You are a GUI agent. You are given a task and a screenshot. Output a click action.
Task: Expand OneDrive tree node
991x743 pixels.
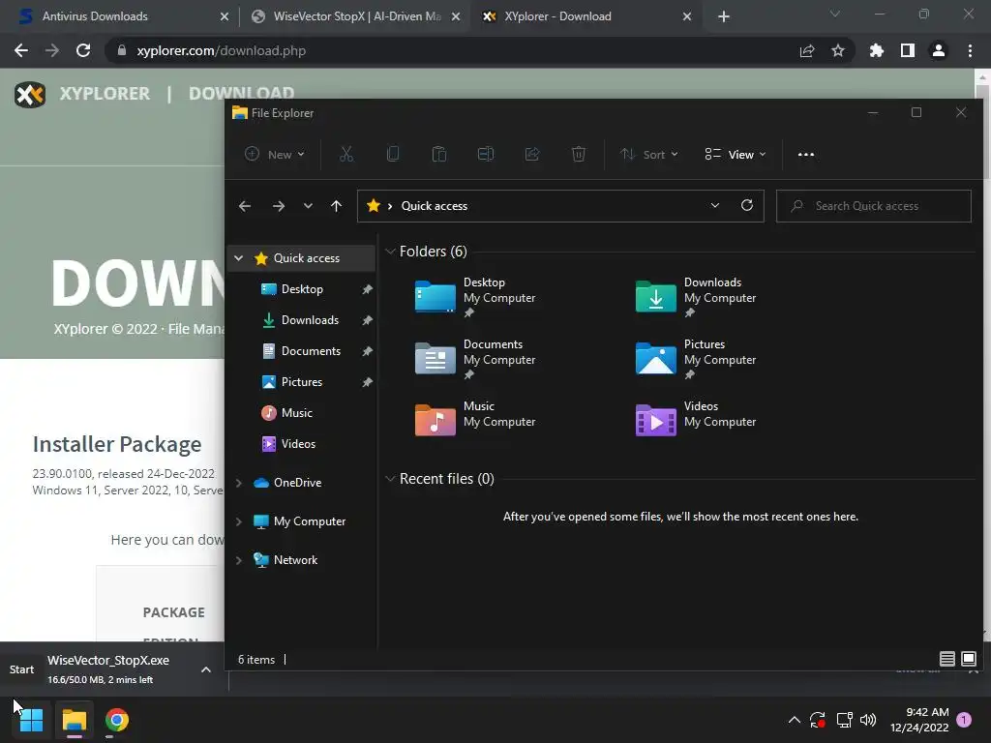pos(239,483)
